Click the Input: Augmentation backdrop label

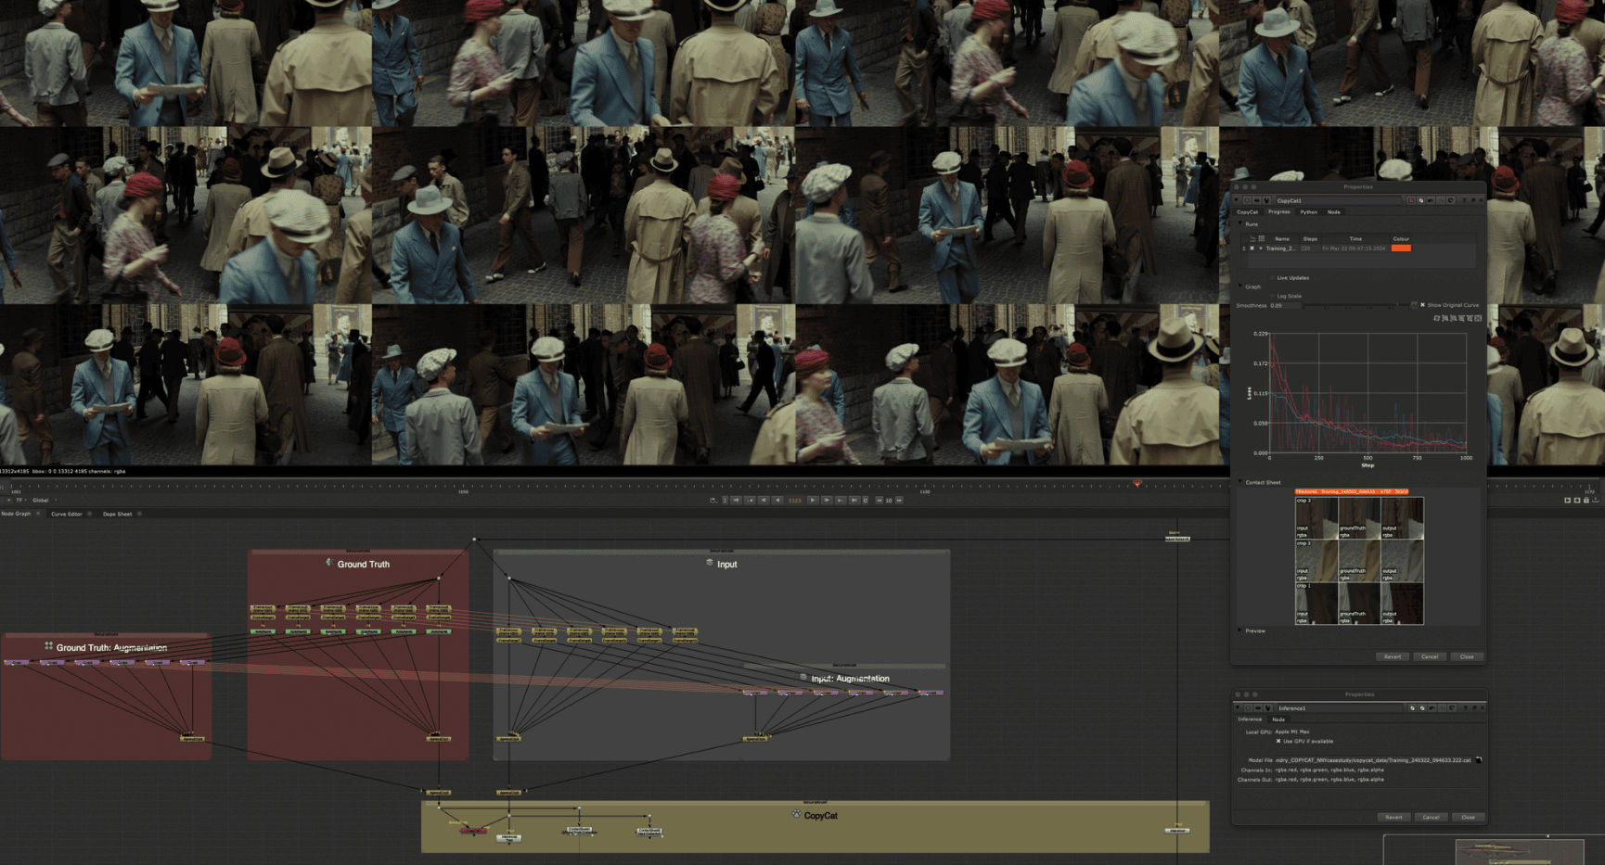[850, 679]
